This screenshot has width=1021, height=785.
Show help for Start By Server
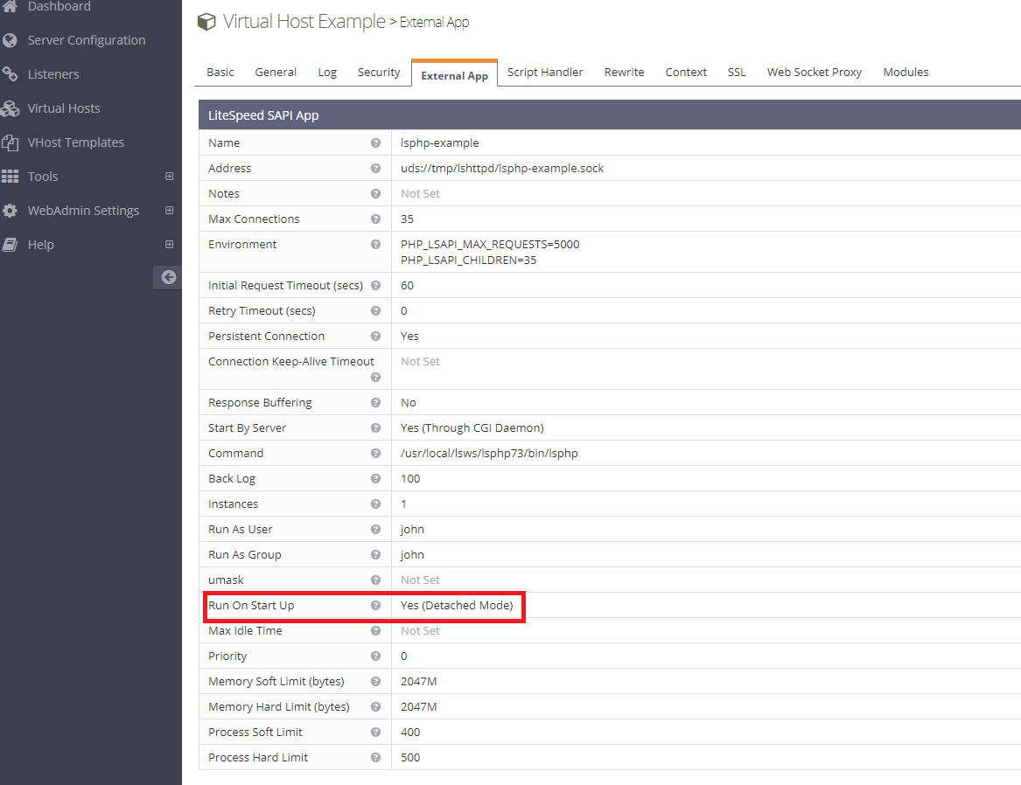click(375, 428)
